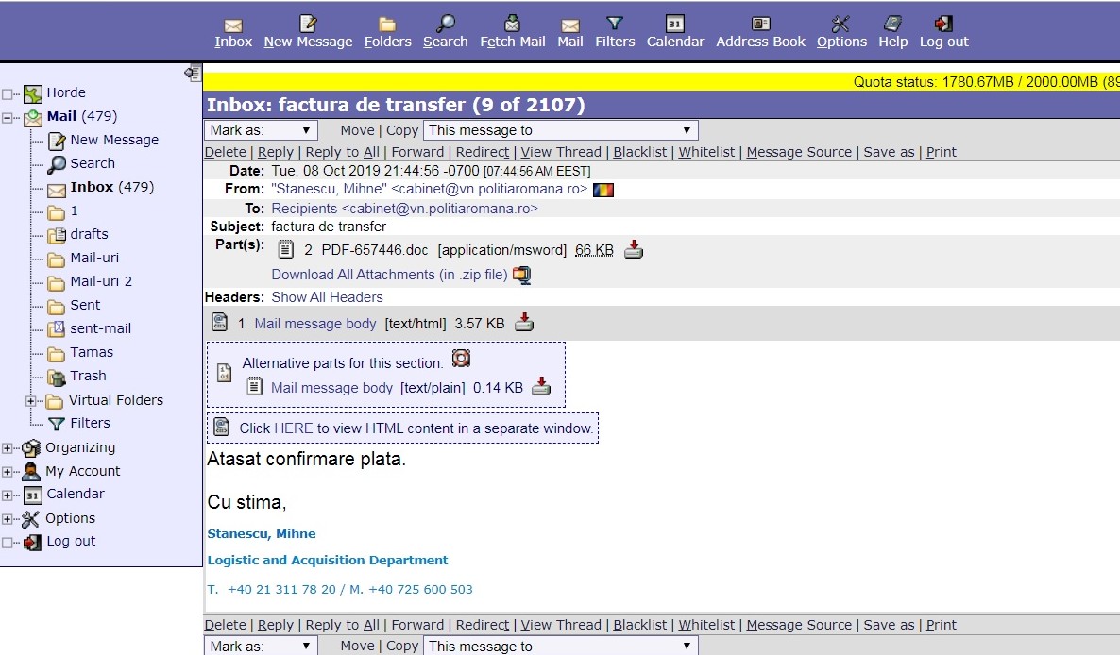Download the PDF-657446.doc attachment icon
Viewport: 1120px width, 655px height.
(x=634, y=250)
